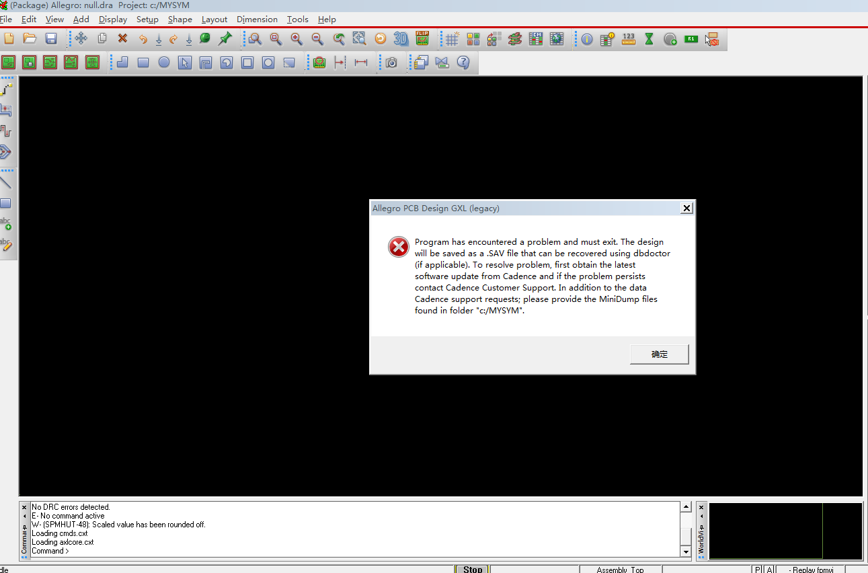
Task: Click the Copy toolbar icon
Action: tap(102, 39)
